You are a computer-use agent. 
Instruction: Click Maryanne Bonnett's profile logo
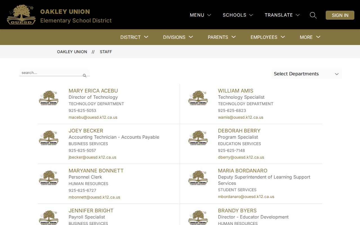[49, 178]
